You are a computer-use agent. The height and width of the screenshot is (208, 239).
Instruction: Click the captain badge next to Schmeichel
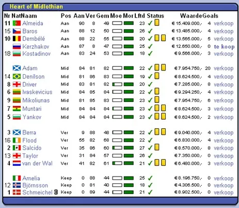56,192
